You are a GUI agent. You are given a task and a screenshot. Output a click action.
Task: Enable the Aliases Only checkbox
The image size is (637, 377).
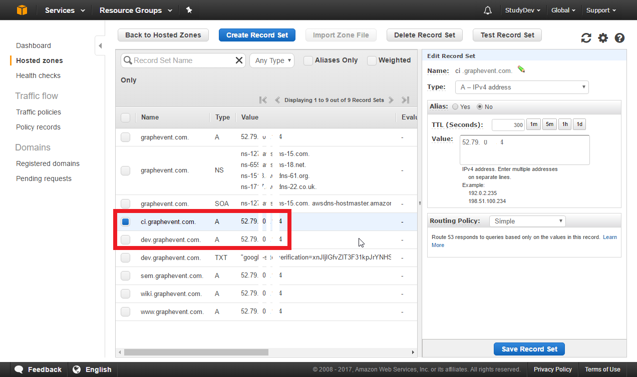point(308,60)
